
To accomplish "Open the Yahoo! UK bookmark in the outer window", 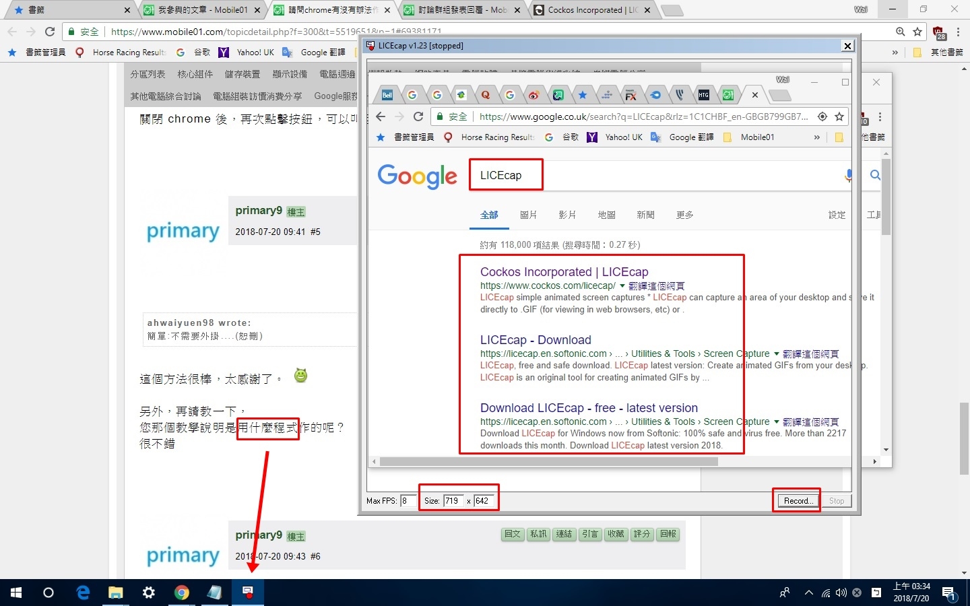I will 247,52.
